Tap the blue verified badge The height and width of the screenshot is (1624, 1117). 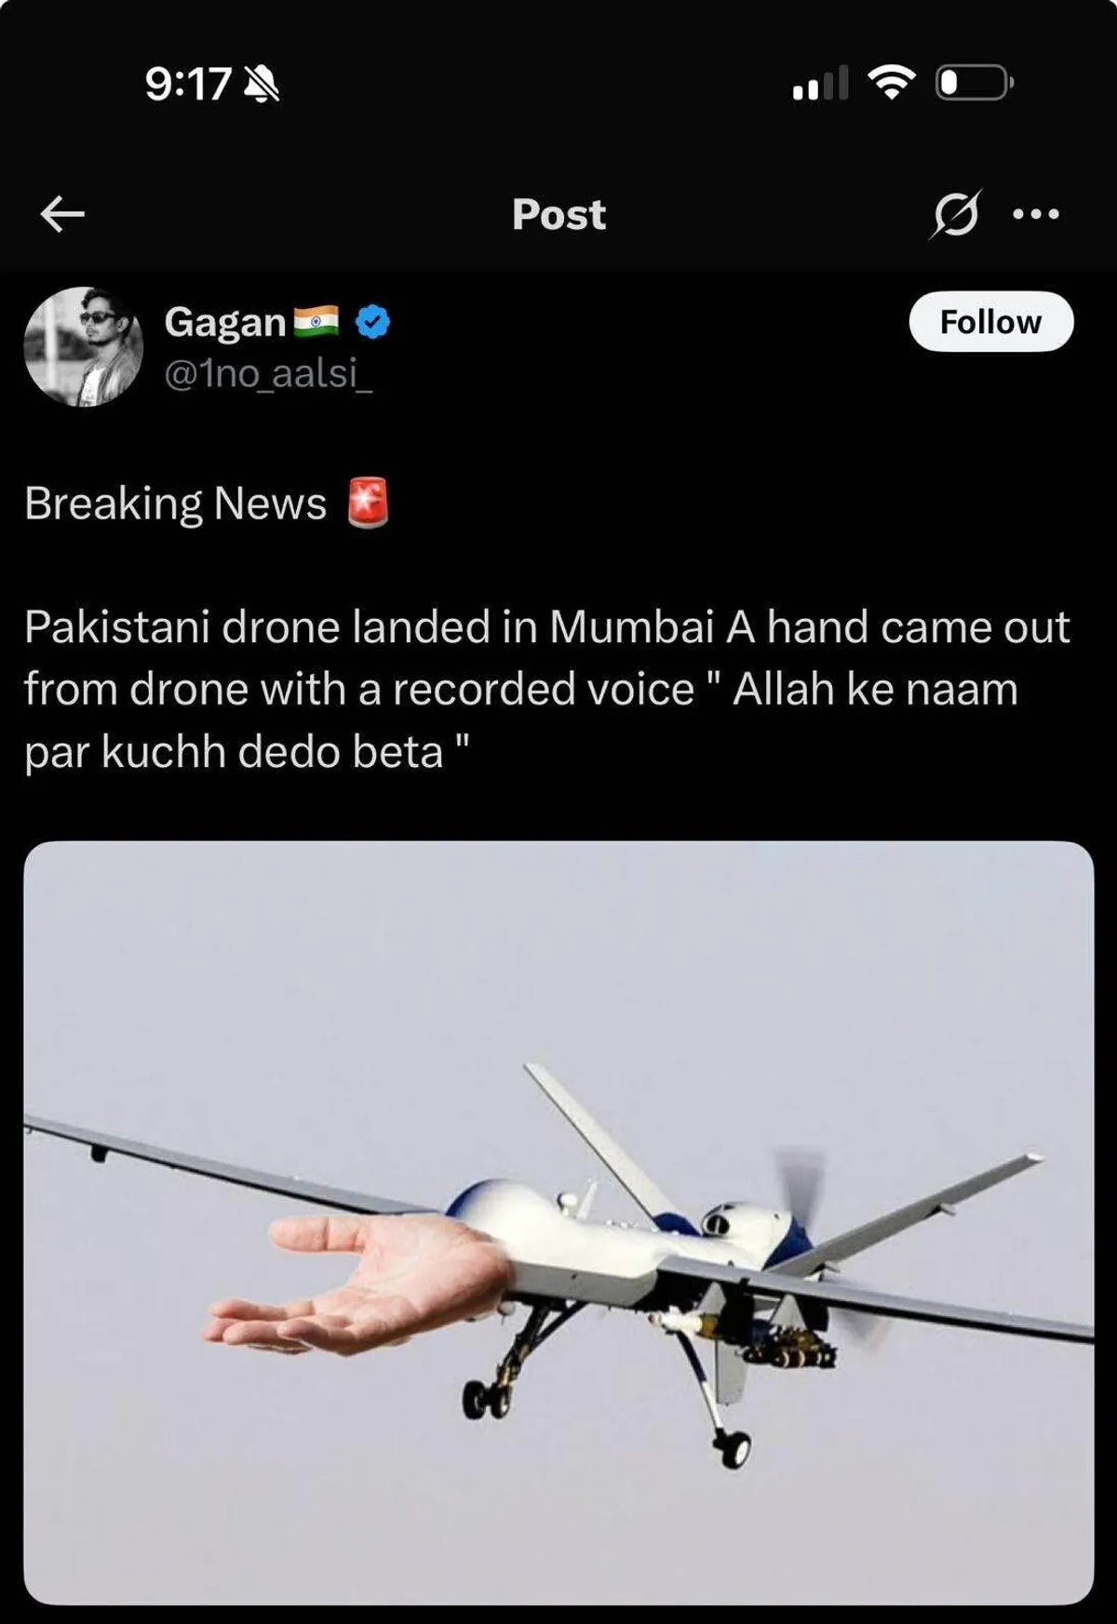372,322
